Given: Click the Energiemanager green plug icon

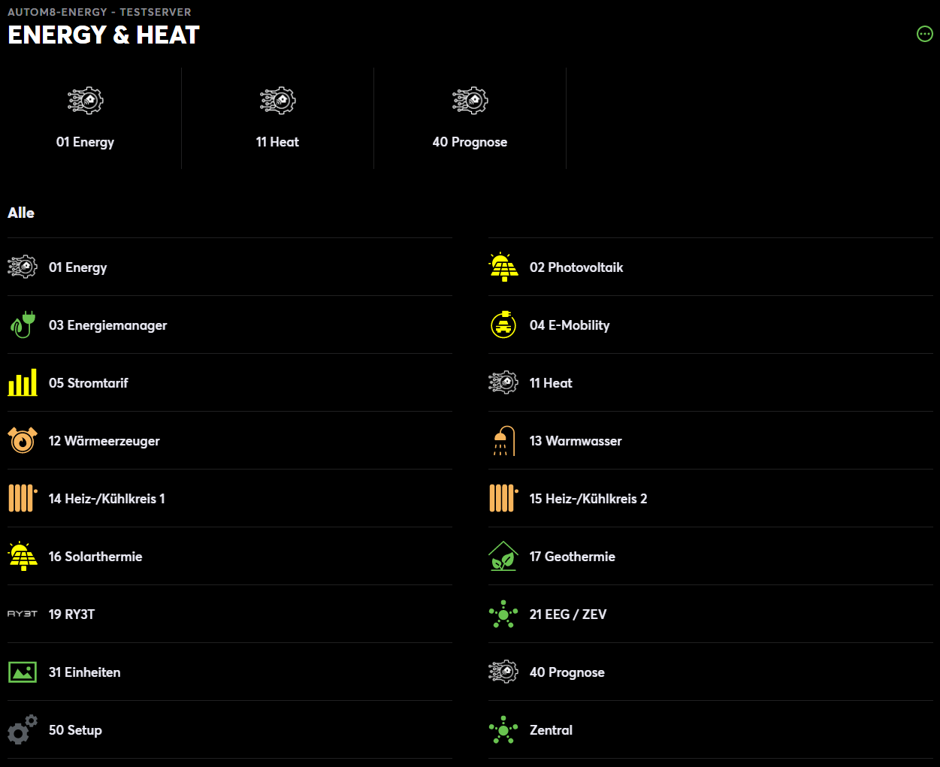Looking at the screenshot, I should (x=23, y=325).
